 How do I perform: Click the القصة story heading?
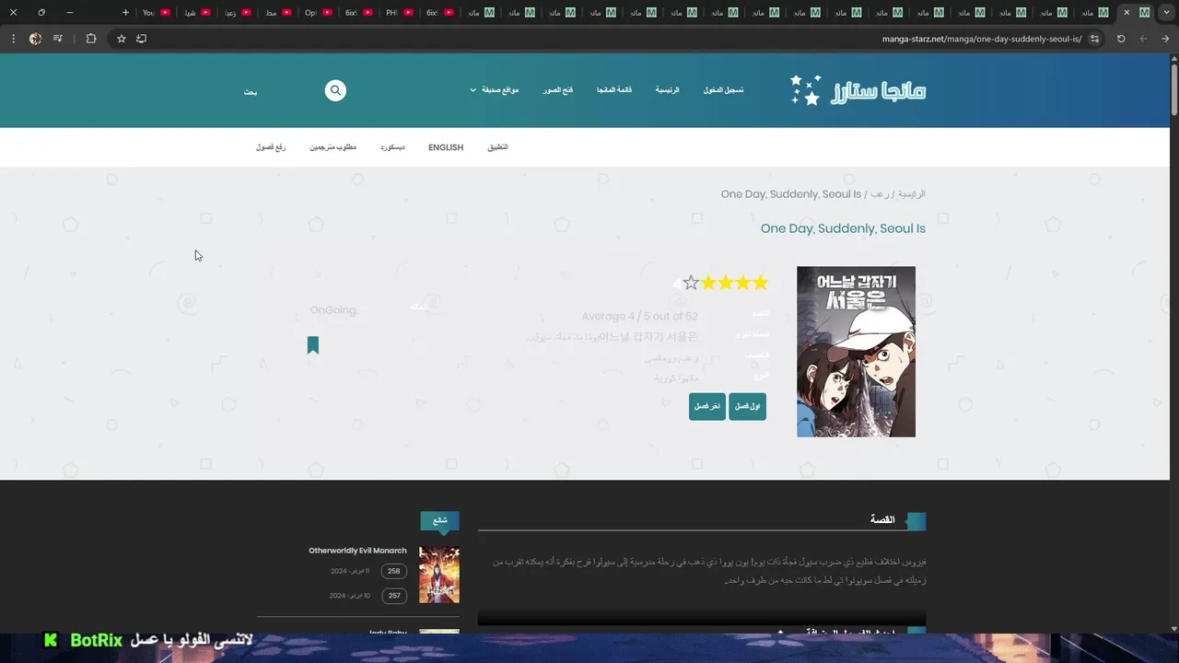coord(882,519)
